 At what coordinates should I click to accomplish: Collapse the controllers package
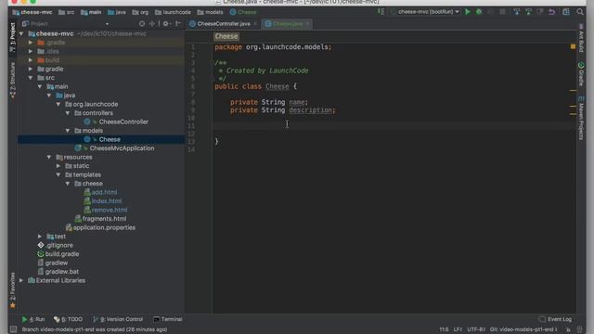(68, 113)
